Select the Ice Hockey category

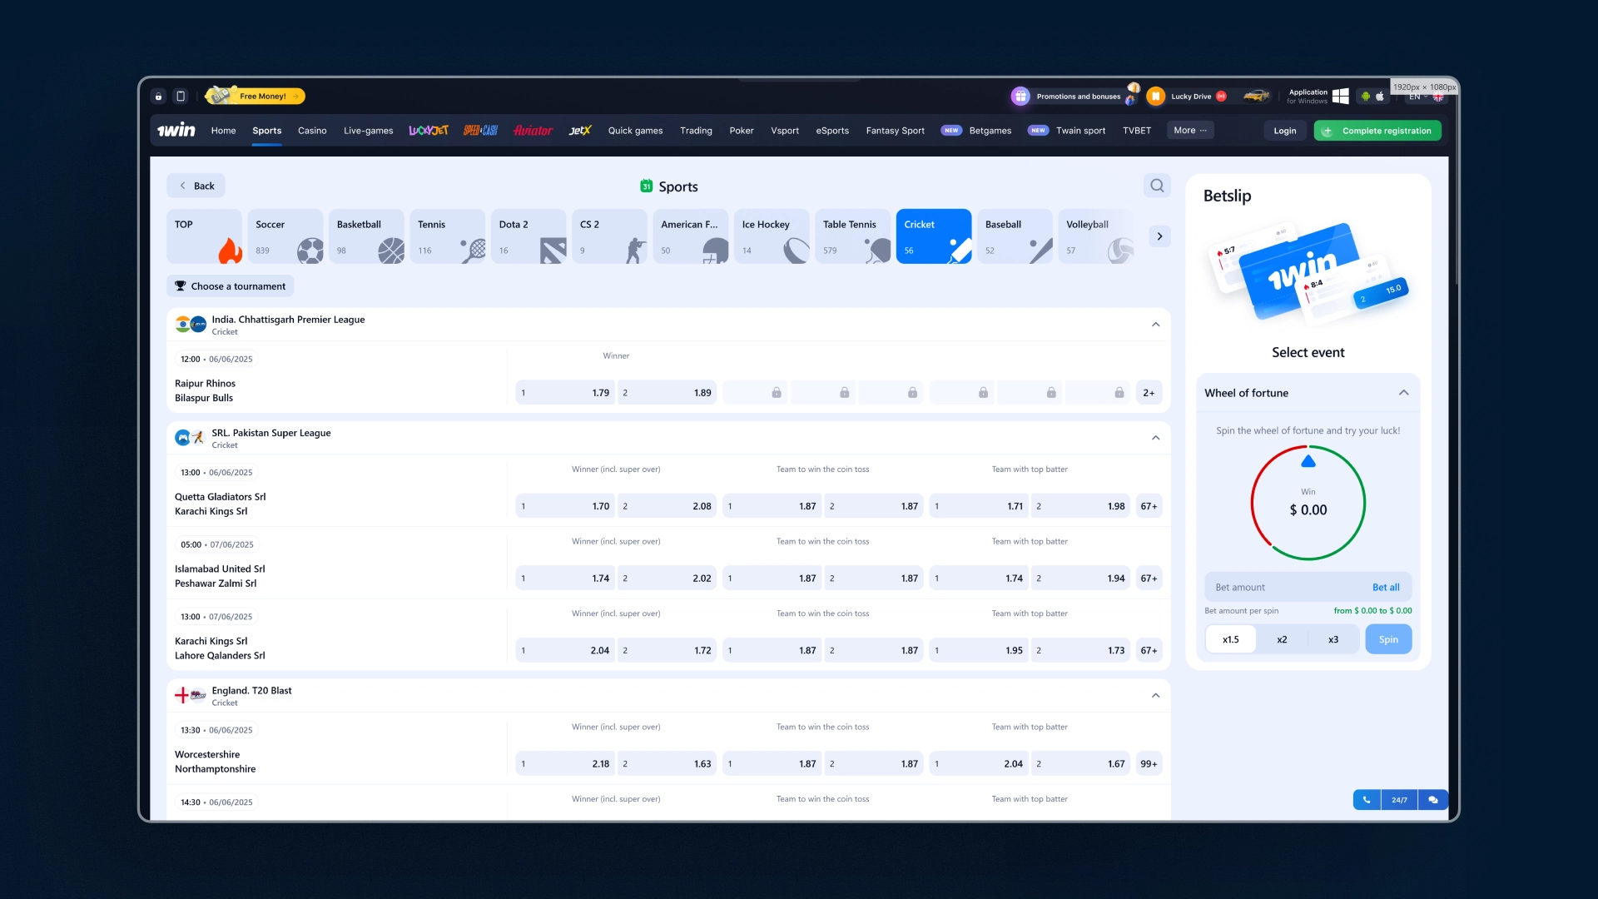[x=772, y=236]
